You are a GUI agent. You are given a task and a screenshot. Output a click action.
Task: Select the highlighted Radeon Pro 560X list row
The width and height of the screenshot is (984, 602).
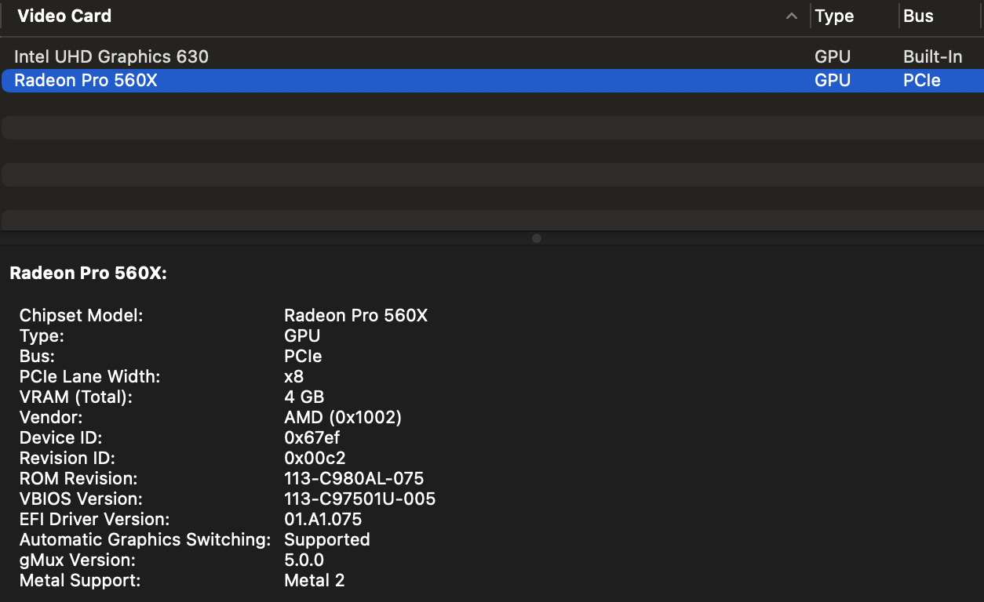86,81
